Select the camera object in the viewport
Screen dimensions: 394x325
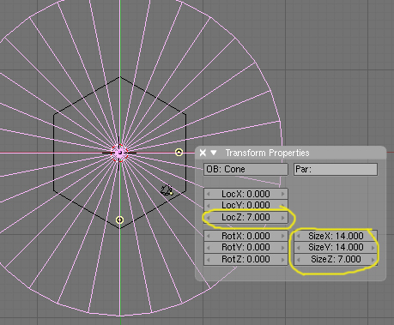pos(167,190)
